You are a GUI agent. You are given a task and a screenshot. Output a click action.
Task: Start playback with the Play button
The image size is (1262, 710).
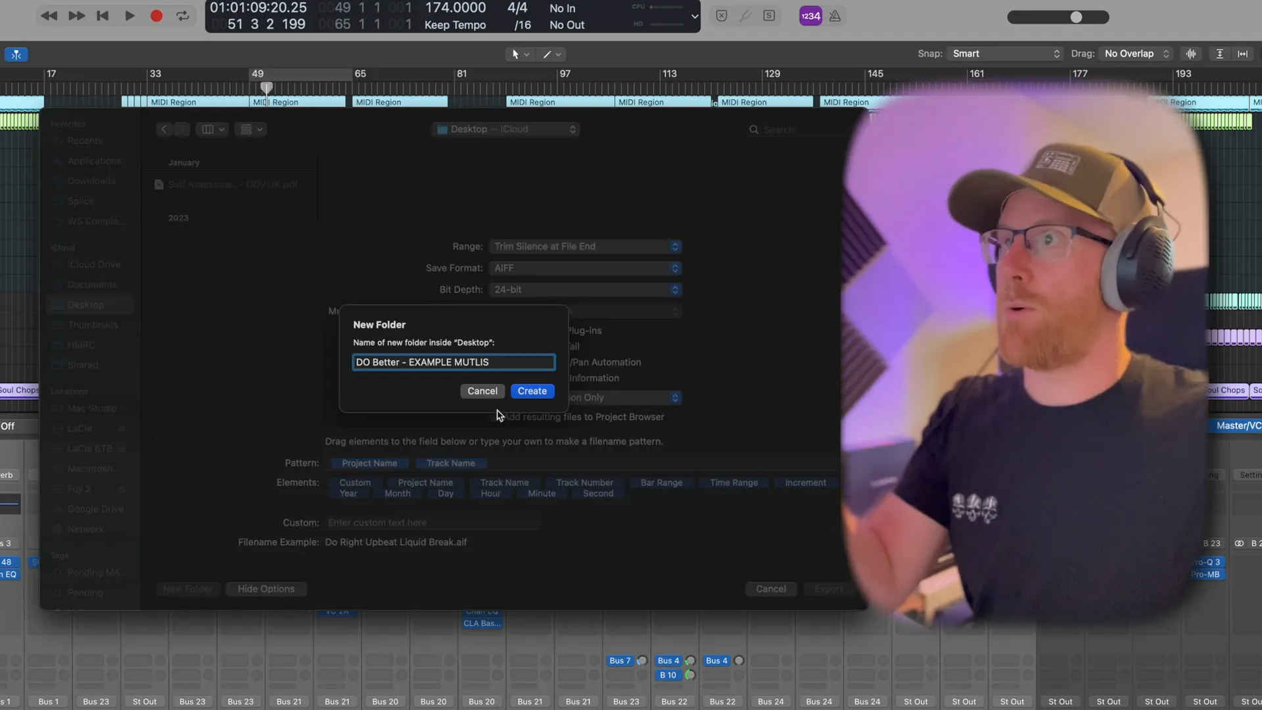point(129,16)
